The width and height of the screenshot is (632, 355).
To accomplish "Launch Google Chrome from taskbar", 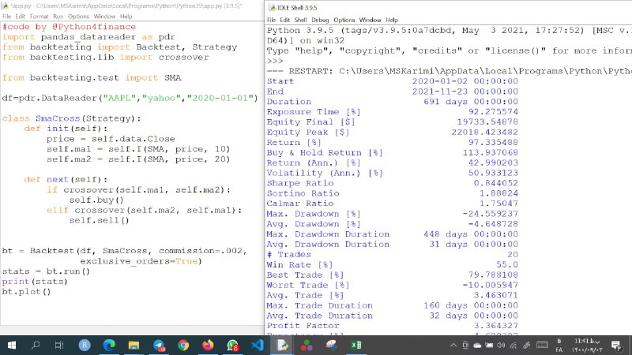I will coord(183,345).
